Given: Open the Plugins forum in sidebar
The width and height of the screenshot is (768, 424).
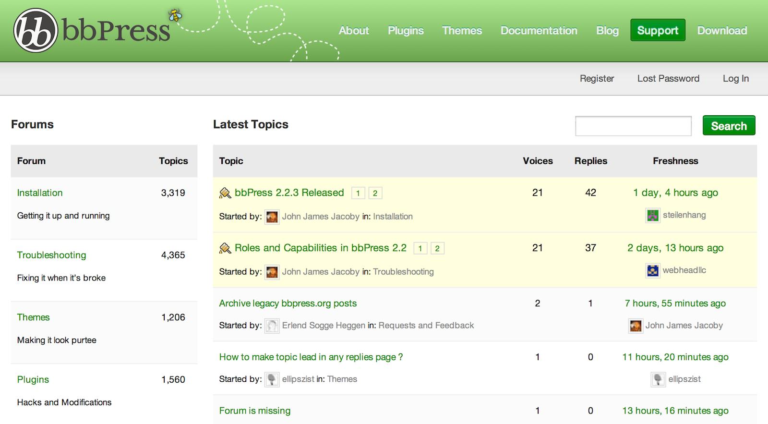Looking at the screenshot, I should (33, 379).
